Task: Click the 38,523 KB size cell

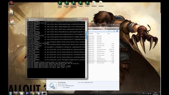Action: (x=111, y=50)
